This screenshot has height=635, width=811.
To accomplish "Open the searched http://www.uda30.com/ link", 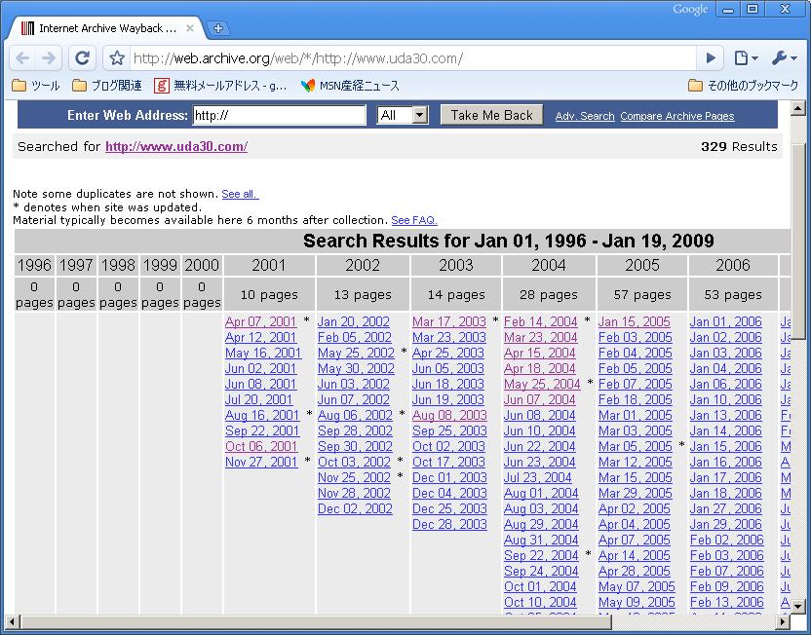I will point(176,147).
